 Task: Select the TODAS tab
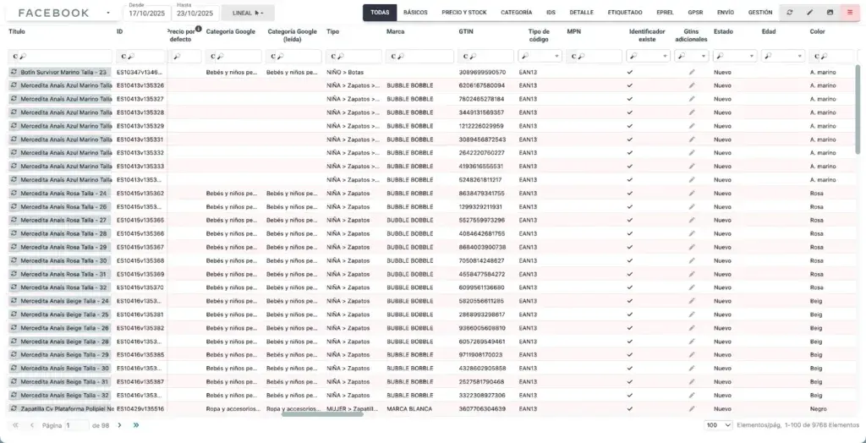pos(380,12)
